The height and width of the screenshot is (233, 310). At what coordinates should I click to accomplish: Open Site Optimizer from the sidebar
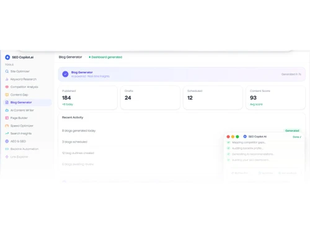coord(28,71)
